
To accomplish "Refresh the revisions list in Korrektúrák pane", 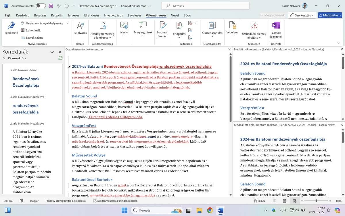I will pyautogui.click(x=60, y=58).
